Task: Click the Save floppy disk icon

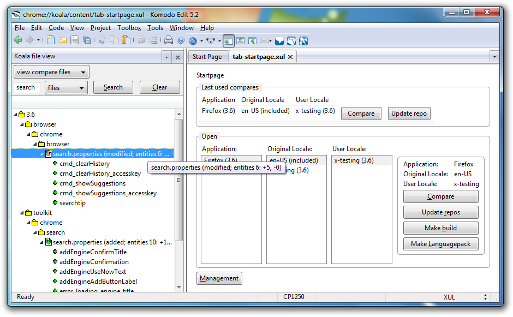Action: [75, 40]
